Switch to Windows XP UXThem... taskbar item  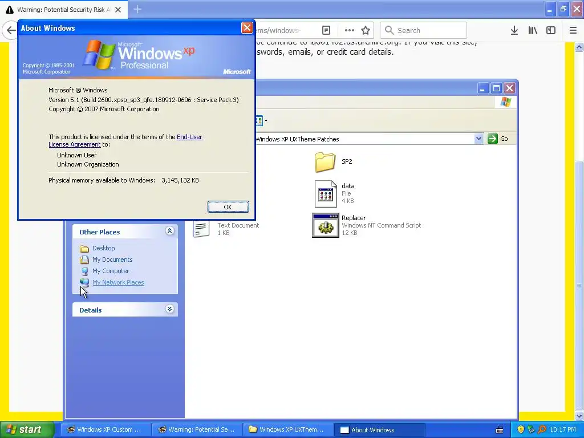(288, 429)
